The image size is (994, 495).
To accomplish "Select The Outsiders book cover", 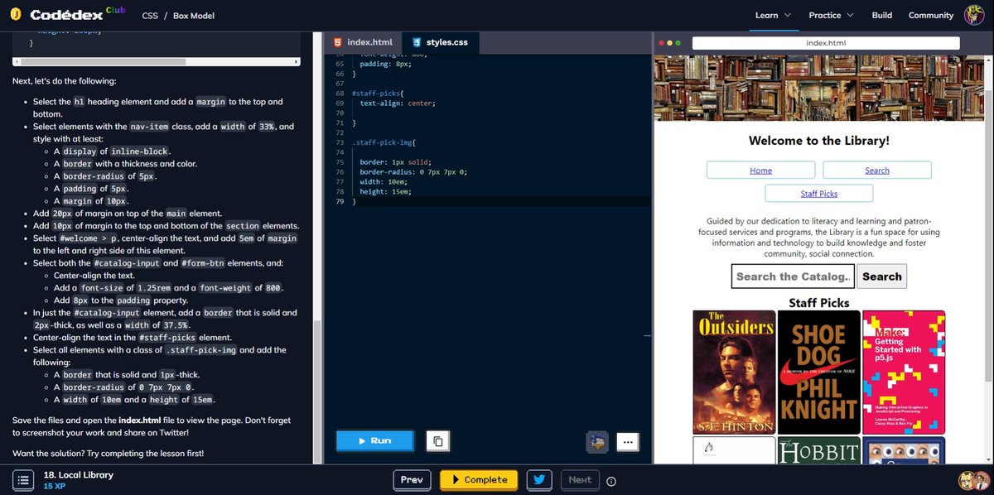I will [x=734, y=372].
